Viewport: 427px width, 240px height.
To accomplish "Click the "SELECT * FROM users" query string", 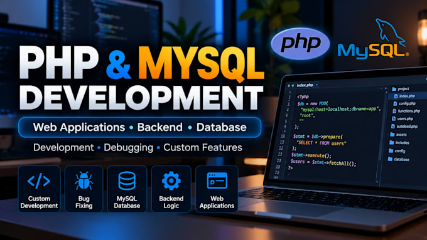I will pyautogui.click(x=322, y=143).
